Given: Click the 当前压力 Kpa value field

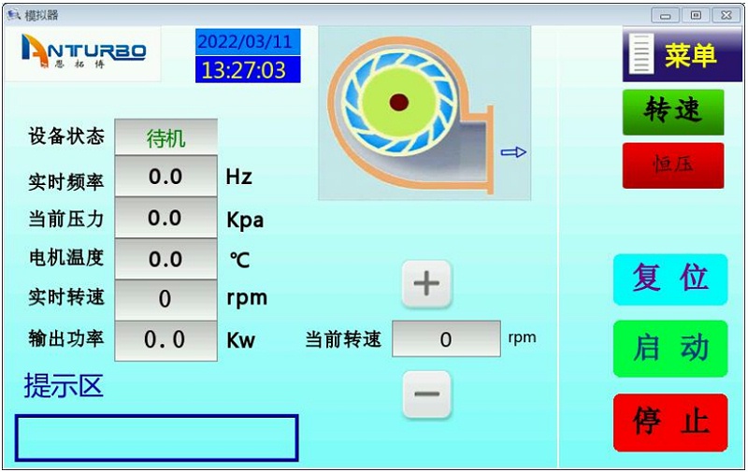Looking at the screenshot, I should click(165, 219).
